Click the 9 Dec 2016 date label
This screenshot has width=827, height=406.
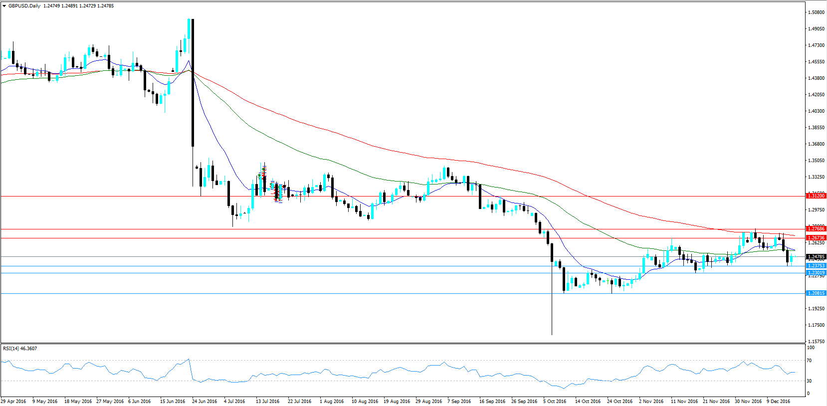tap(779, 401)
